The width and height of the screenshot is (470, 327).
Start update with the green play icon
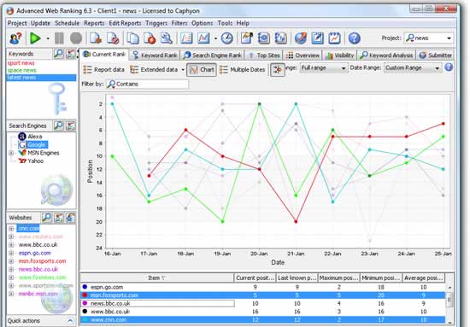(35, 38)
